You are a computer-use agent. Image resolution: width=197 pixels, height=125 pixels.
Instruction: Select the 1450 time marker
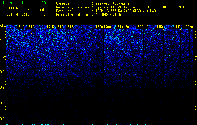[x=160, y=27]
